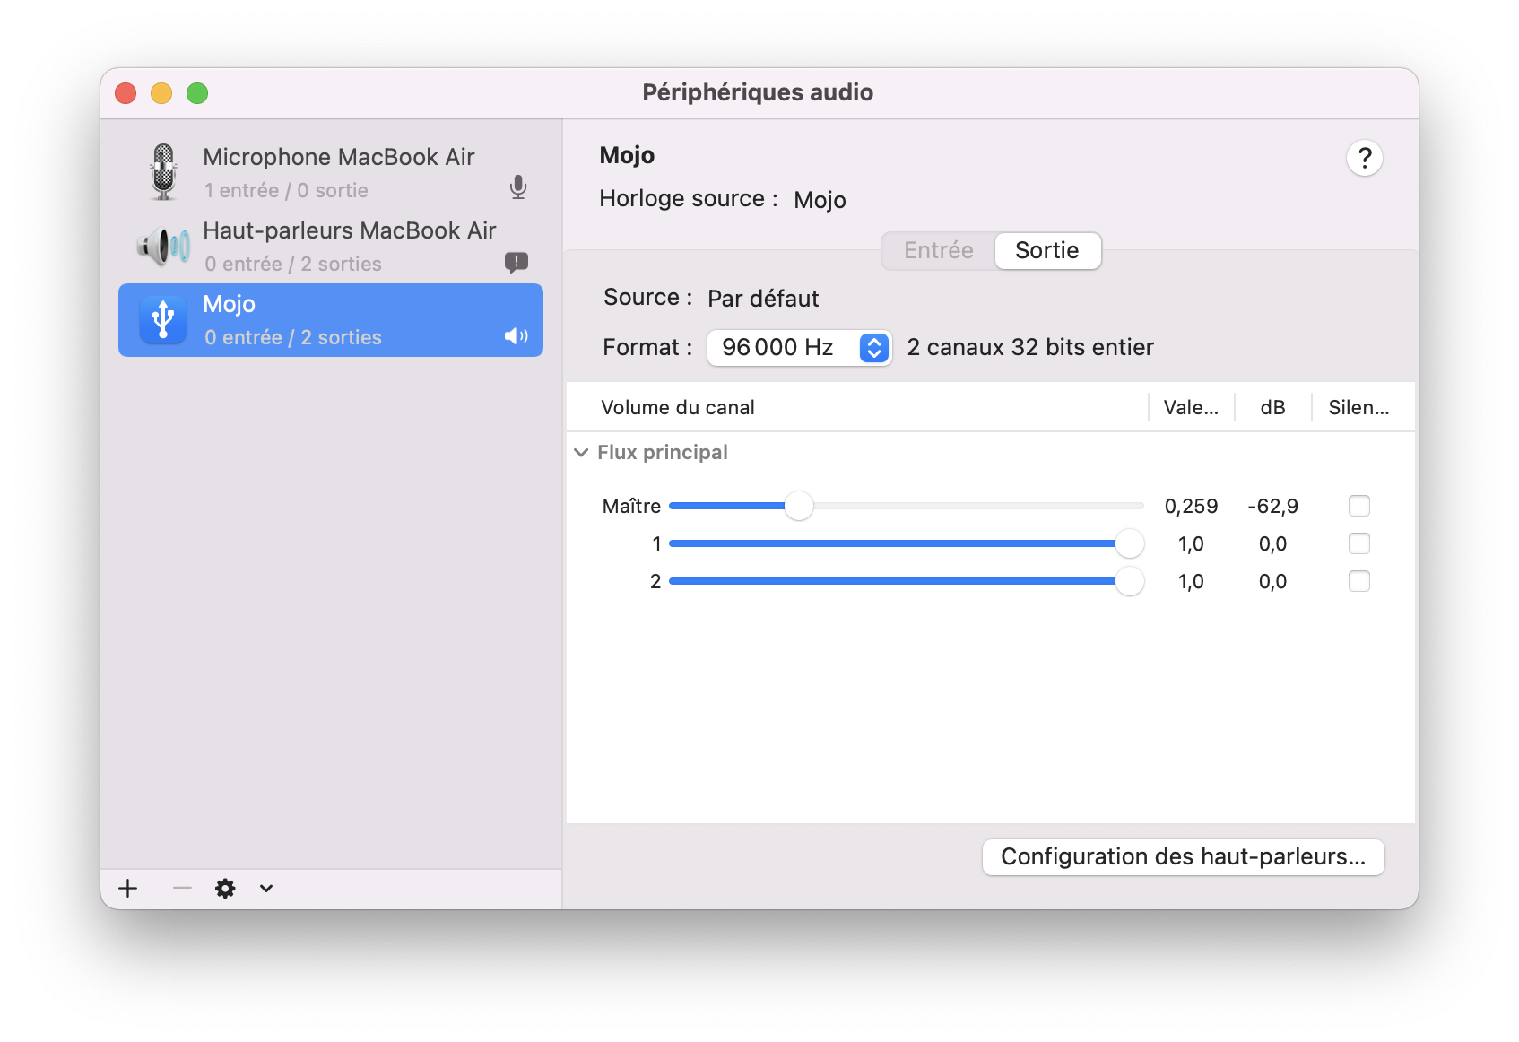
Task: Click the speaker icon for Haut-parleurs
Action: pyautogui.click(x=163, y=246)
